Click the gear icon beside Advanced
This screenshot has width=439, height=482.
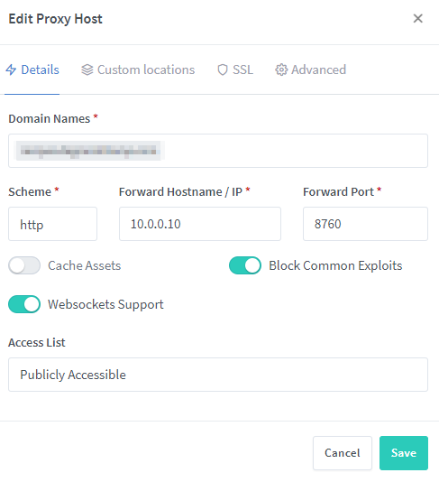coord(281,70)
